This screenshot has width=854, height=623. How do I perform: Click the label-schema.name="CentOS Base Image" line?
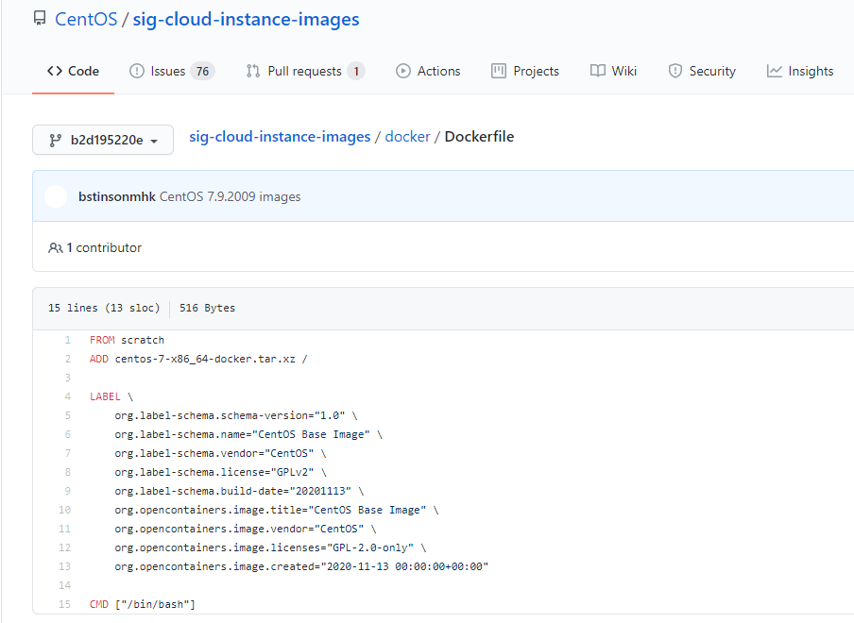248,435
